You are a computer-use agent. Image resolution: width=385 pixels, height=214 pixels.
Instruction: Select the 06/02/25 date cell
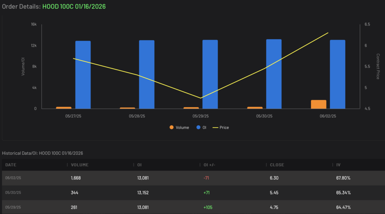13,178
